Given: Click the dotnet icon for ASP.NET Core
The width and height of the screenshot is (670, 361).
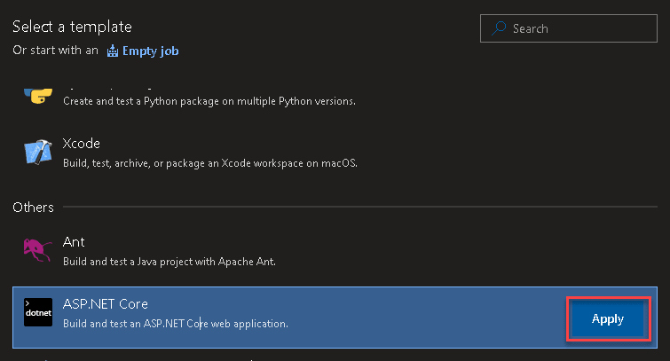Looking at the screenshot, I should pos(38,312).
